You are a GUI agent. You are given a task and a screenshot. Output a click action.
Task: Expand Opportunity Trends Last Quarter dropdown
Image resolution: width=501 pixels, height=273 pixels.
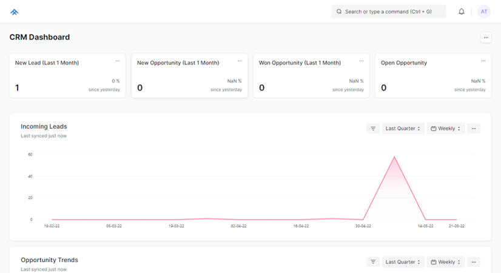(403, 262)
